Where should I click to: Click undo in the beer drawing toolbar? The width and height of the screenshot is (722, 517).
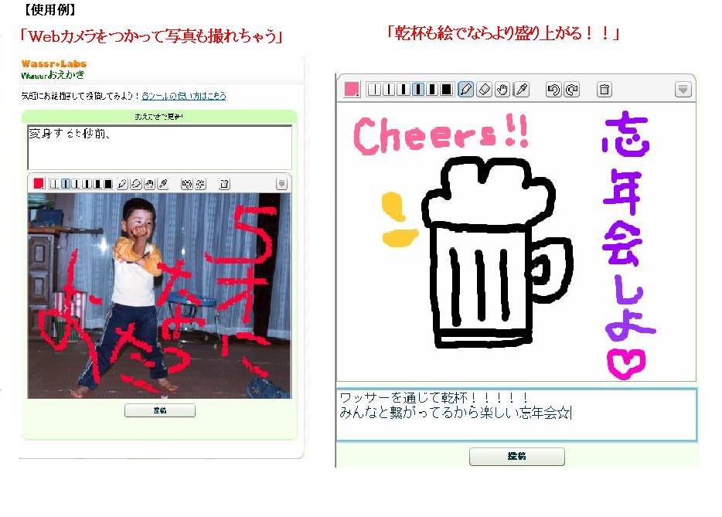[x=553, y=90]
